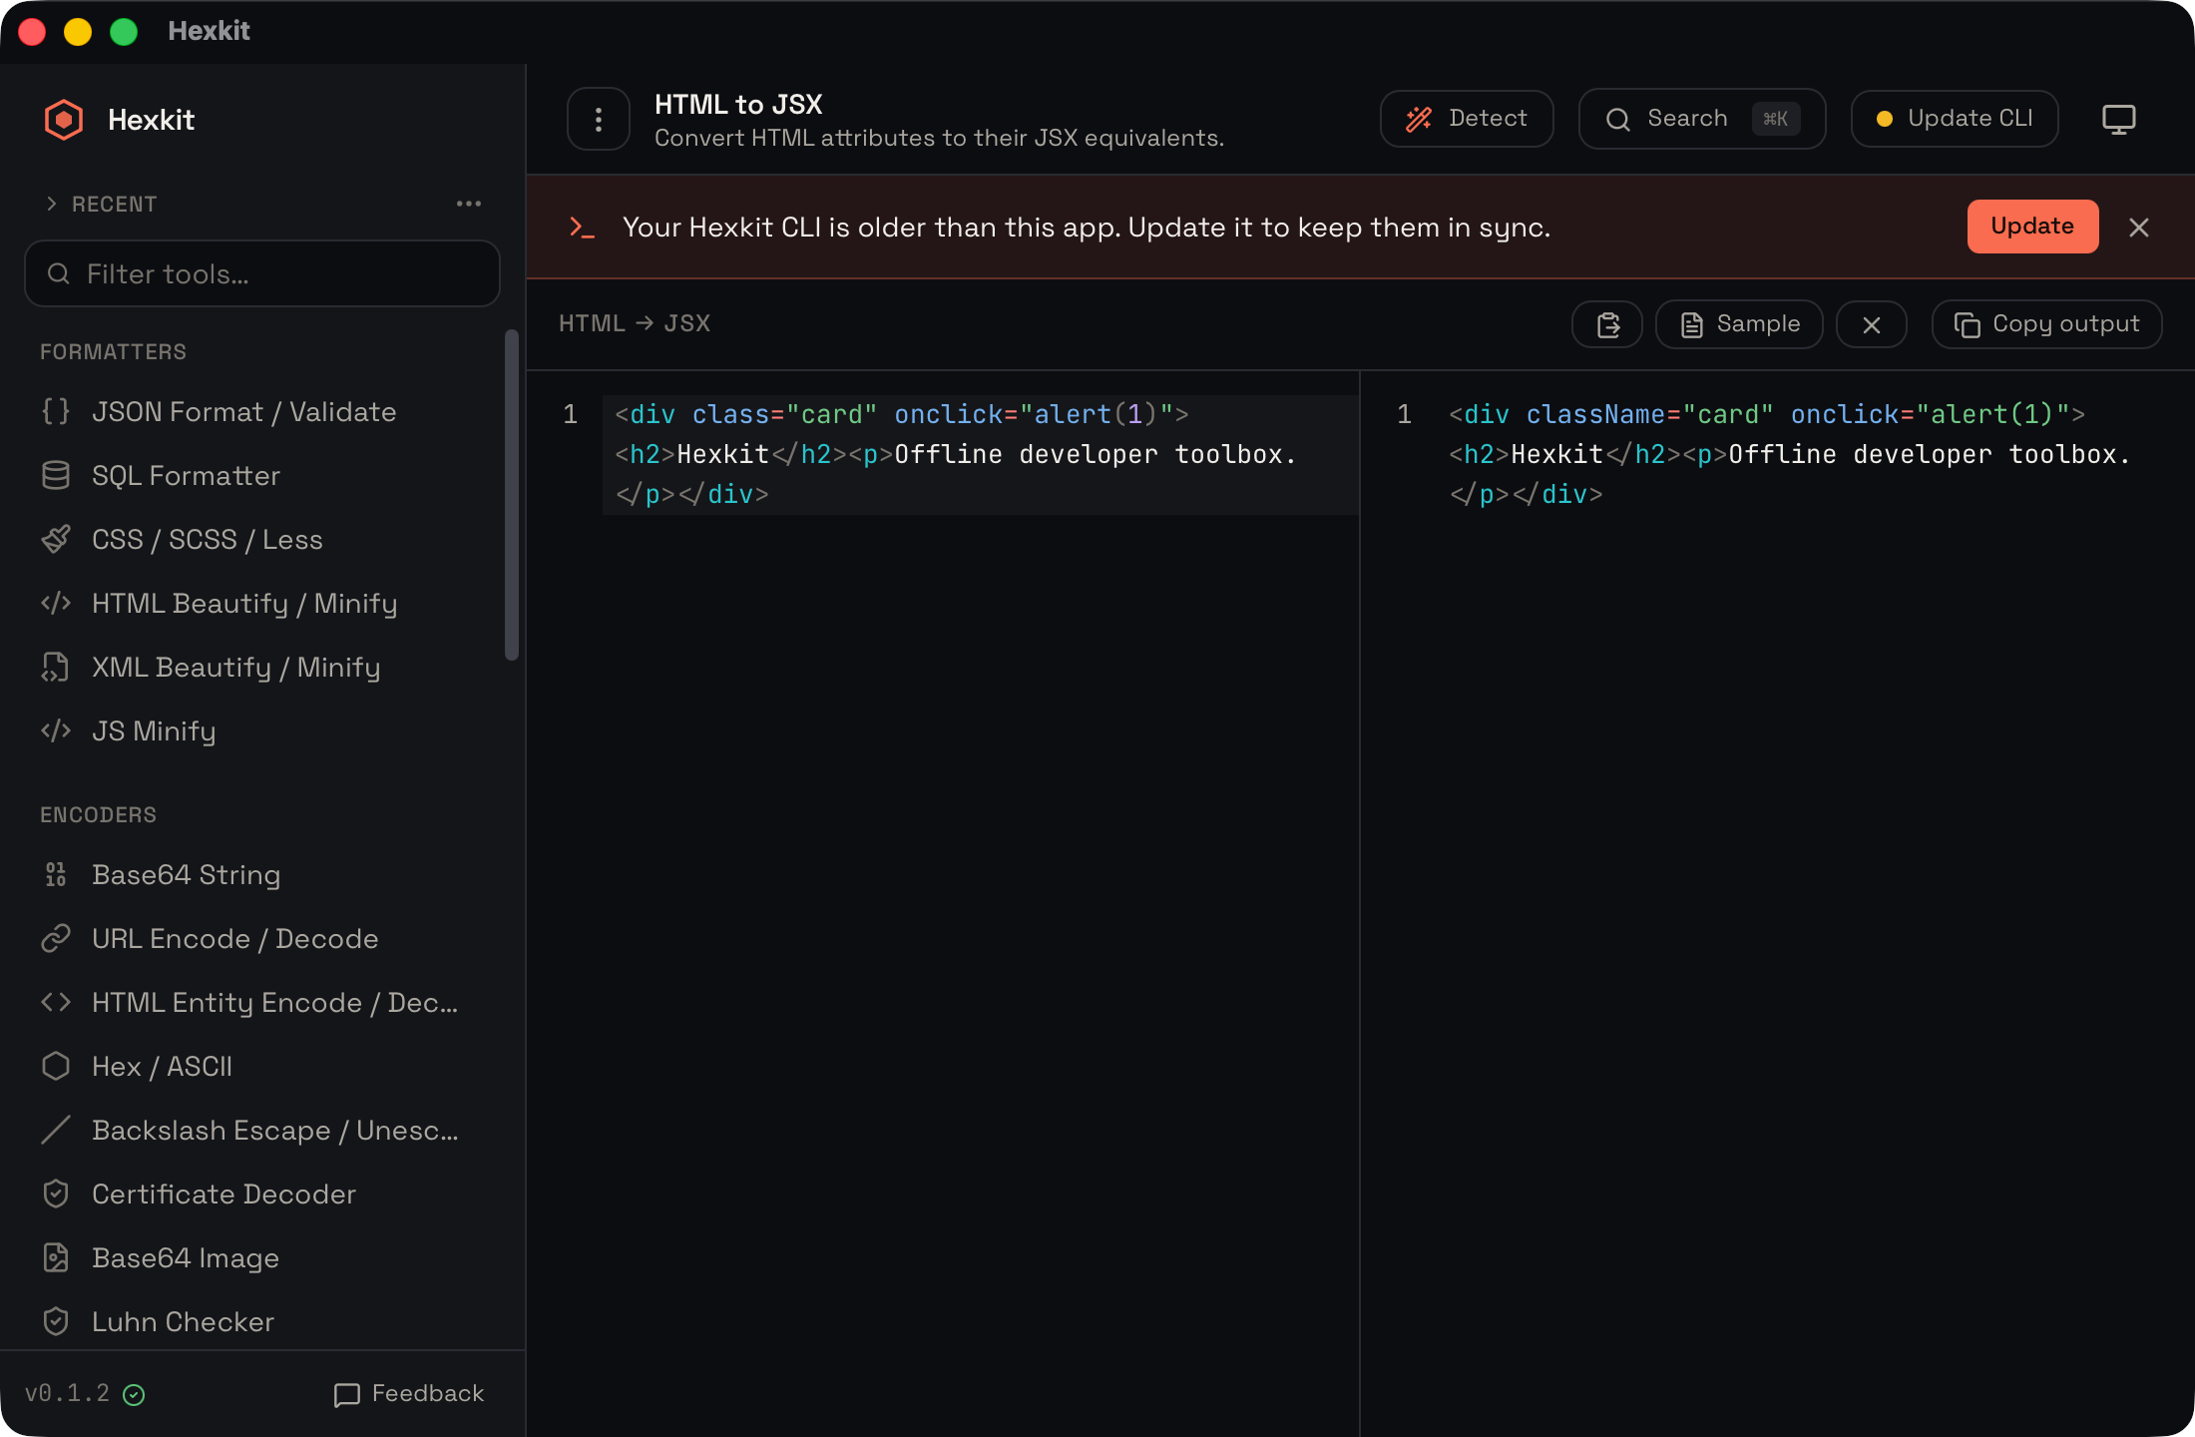Click the Hexkit hexagon logo icon
Viewport: 2195px width, 1437px height.
click(x=64, y=120)
